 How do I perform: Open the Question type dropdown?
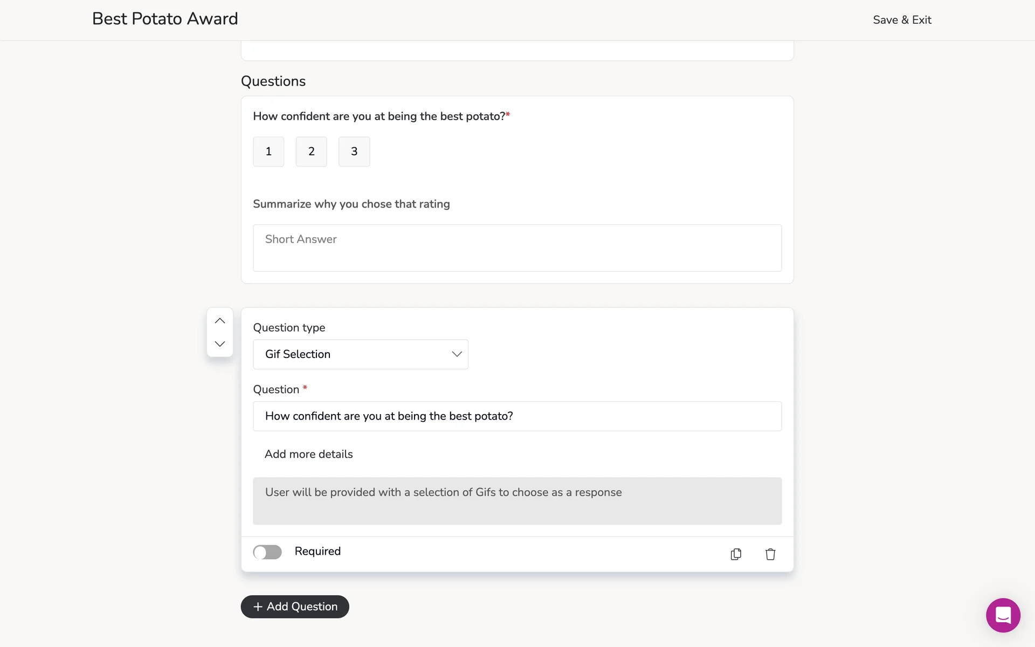coord(360,354)
